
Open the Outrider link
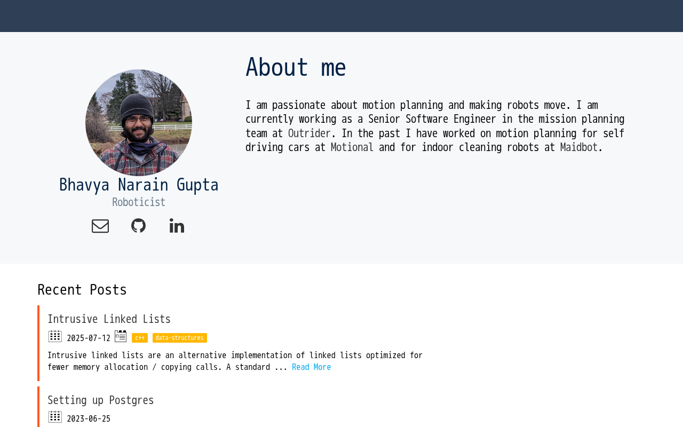[309, 133]
